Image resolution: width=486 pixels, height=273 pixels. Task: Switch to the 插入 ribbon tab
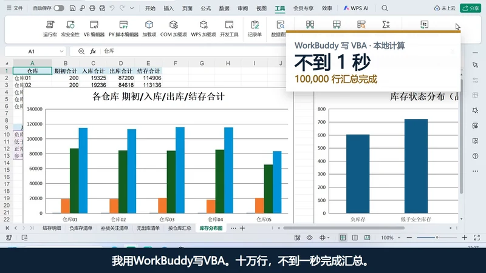(169, 8)
